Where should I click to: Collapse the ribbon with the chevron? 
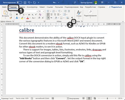[123, 22]
